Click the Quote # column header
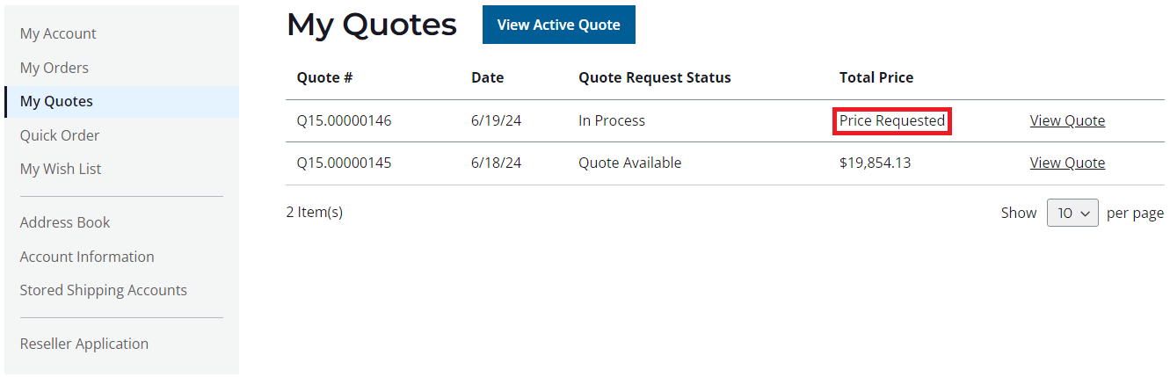Screen dimensions: 1170x377 pyautogui.click(x=324, y=77)
